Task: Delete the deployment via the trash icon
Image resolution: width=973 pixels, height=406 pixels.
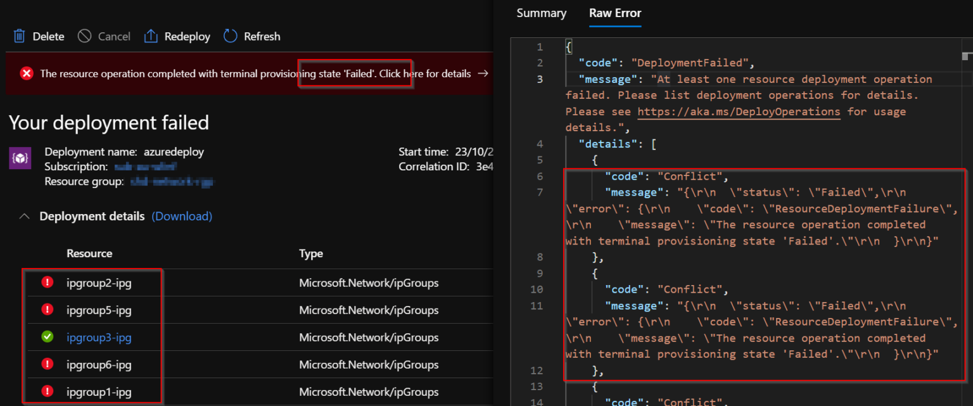Action: [20, 36]
